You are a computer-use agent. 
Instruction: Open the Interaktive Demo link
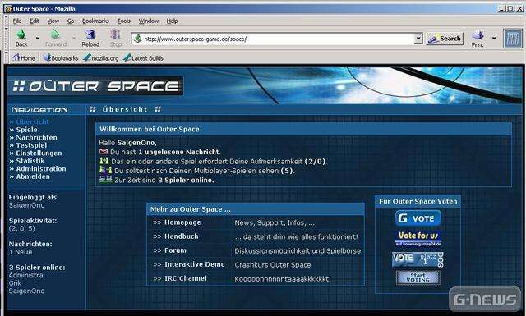pos(195,264)
